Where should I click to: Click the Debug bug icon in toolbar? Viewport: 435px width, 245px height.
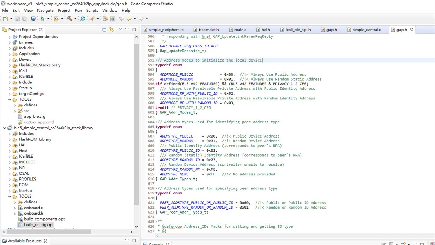tap(43, 19)
